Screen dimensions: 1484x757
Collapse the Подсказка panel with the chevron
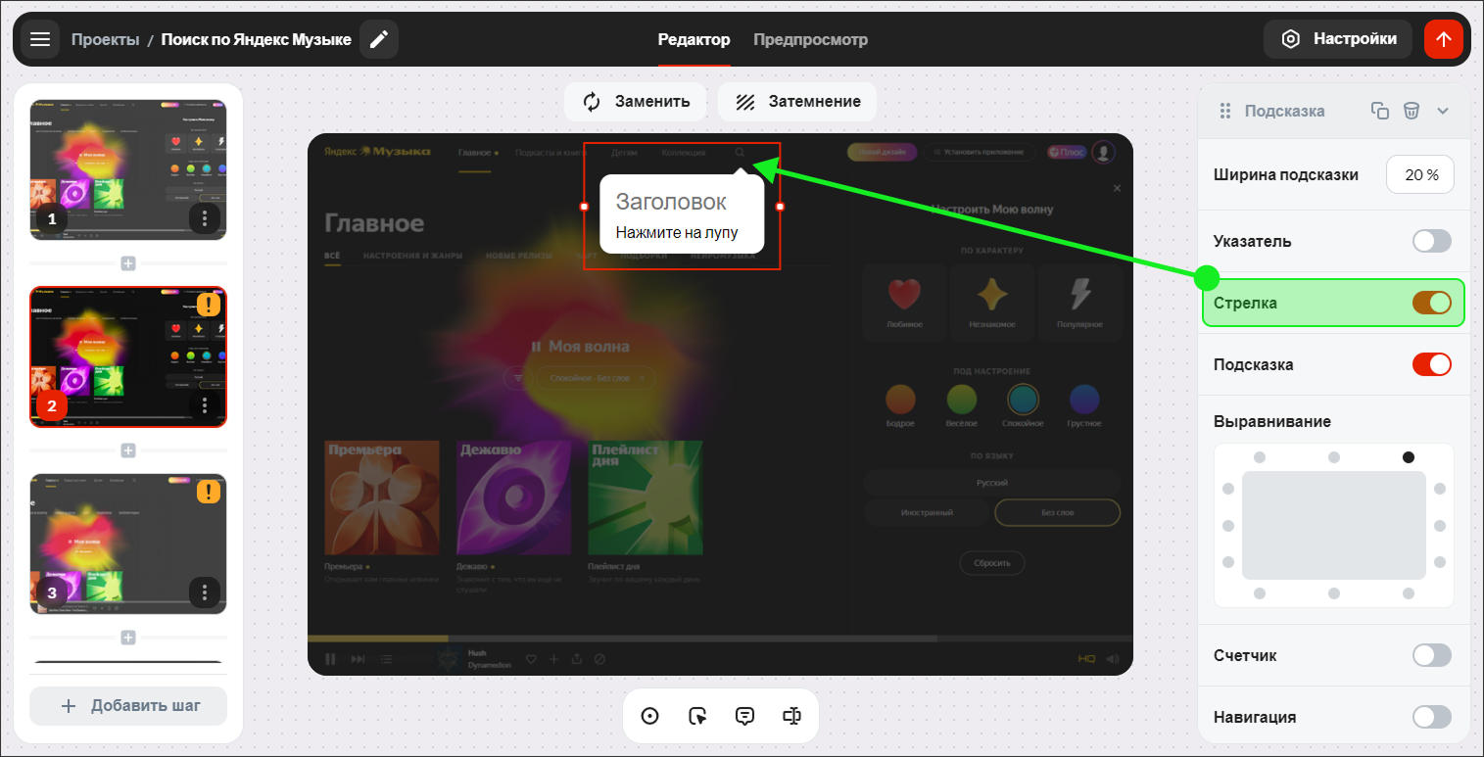[x=1443, y=111]
